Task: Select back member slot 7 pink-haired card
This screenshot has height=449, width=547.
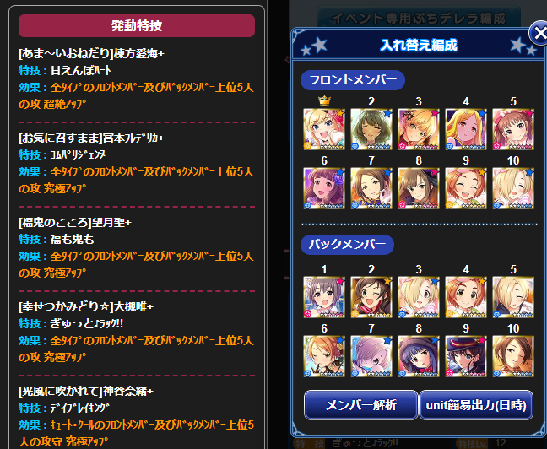Action: 371,356
